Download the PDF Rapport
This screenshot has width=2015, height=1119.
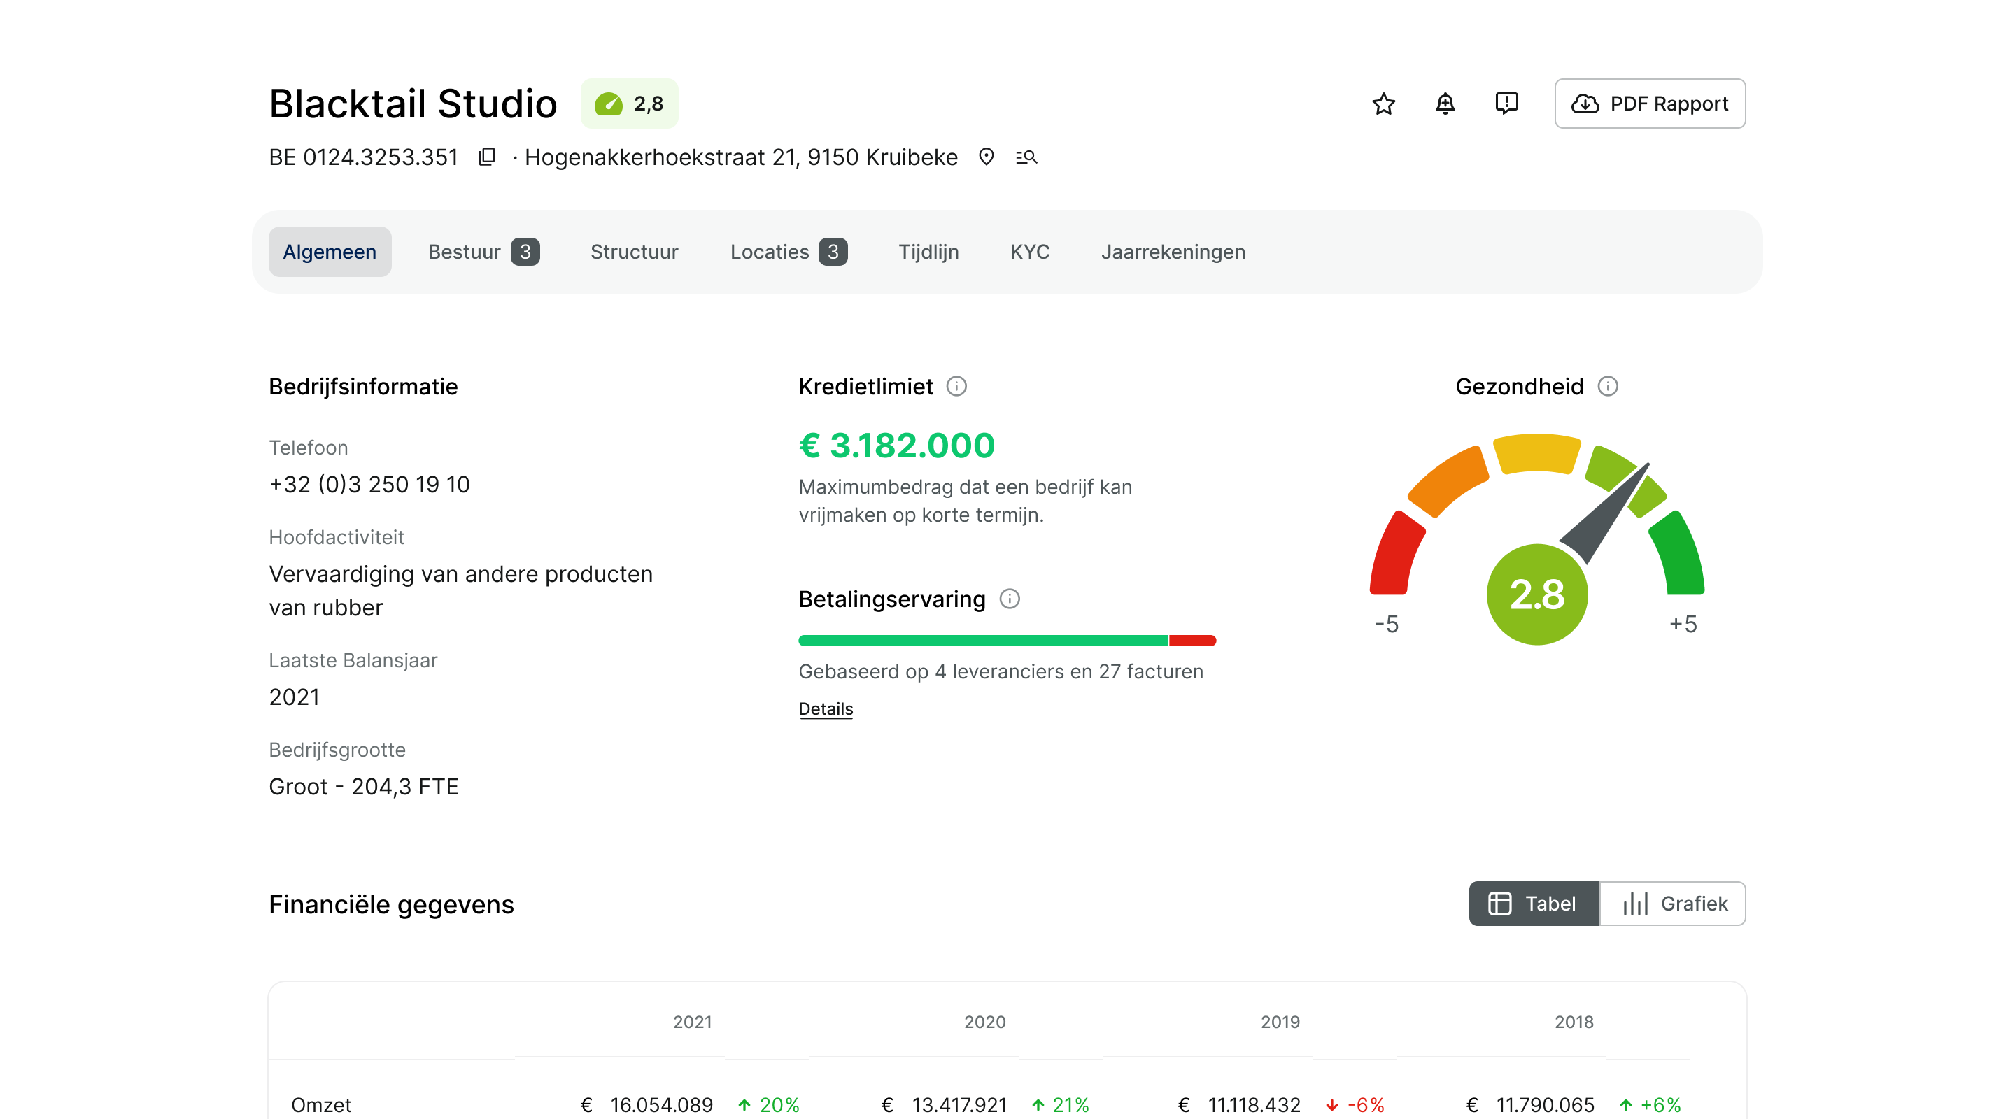click(x=1650, y=104)
